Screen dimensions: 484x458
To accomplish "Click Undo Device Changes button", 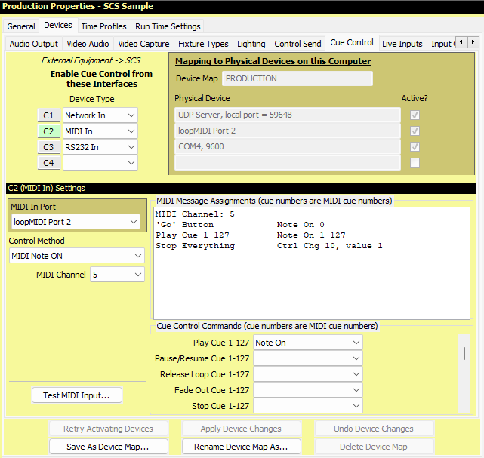I will [x=374, y=429].
